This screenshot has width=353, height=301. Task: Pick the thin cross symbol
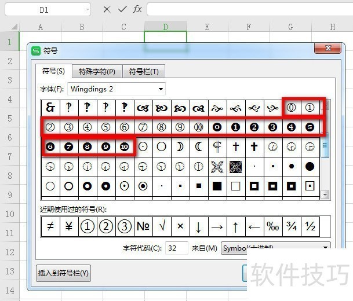[x=235, y=147]
